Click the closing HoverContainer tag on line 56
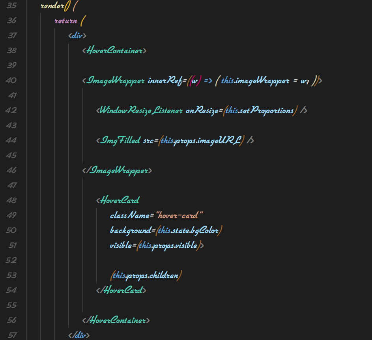 117,320
